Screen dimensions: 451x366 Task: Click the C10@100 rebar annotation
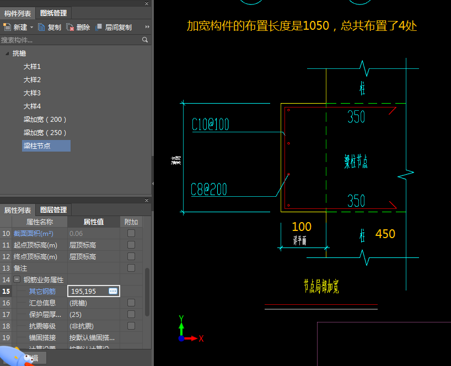click(x=210, y=125)
